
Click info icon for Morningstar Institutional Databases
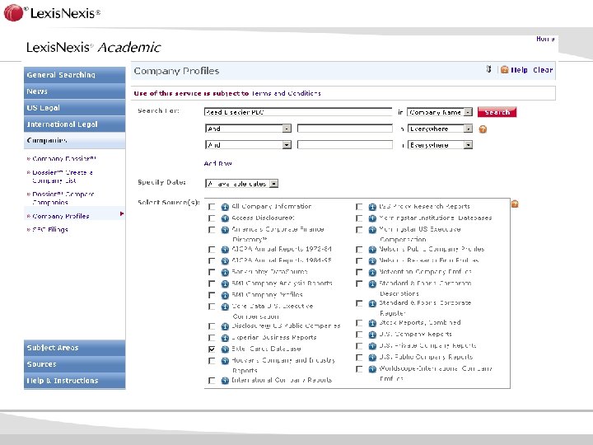[372, 218]
